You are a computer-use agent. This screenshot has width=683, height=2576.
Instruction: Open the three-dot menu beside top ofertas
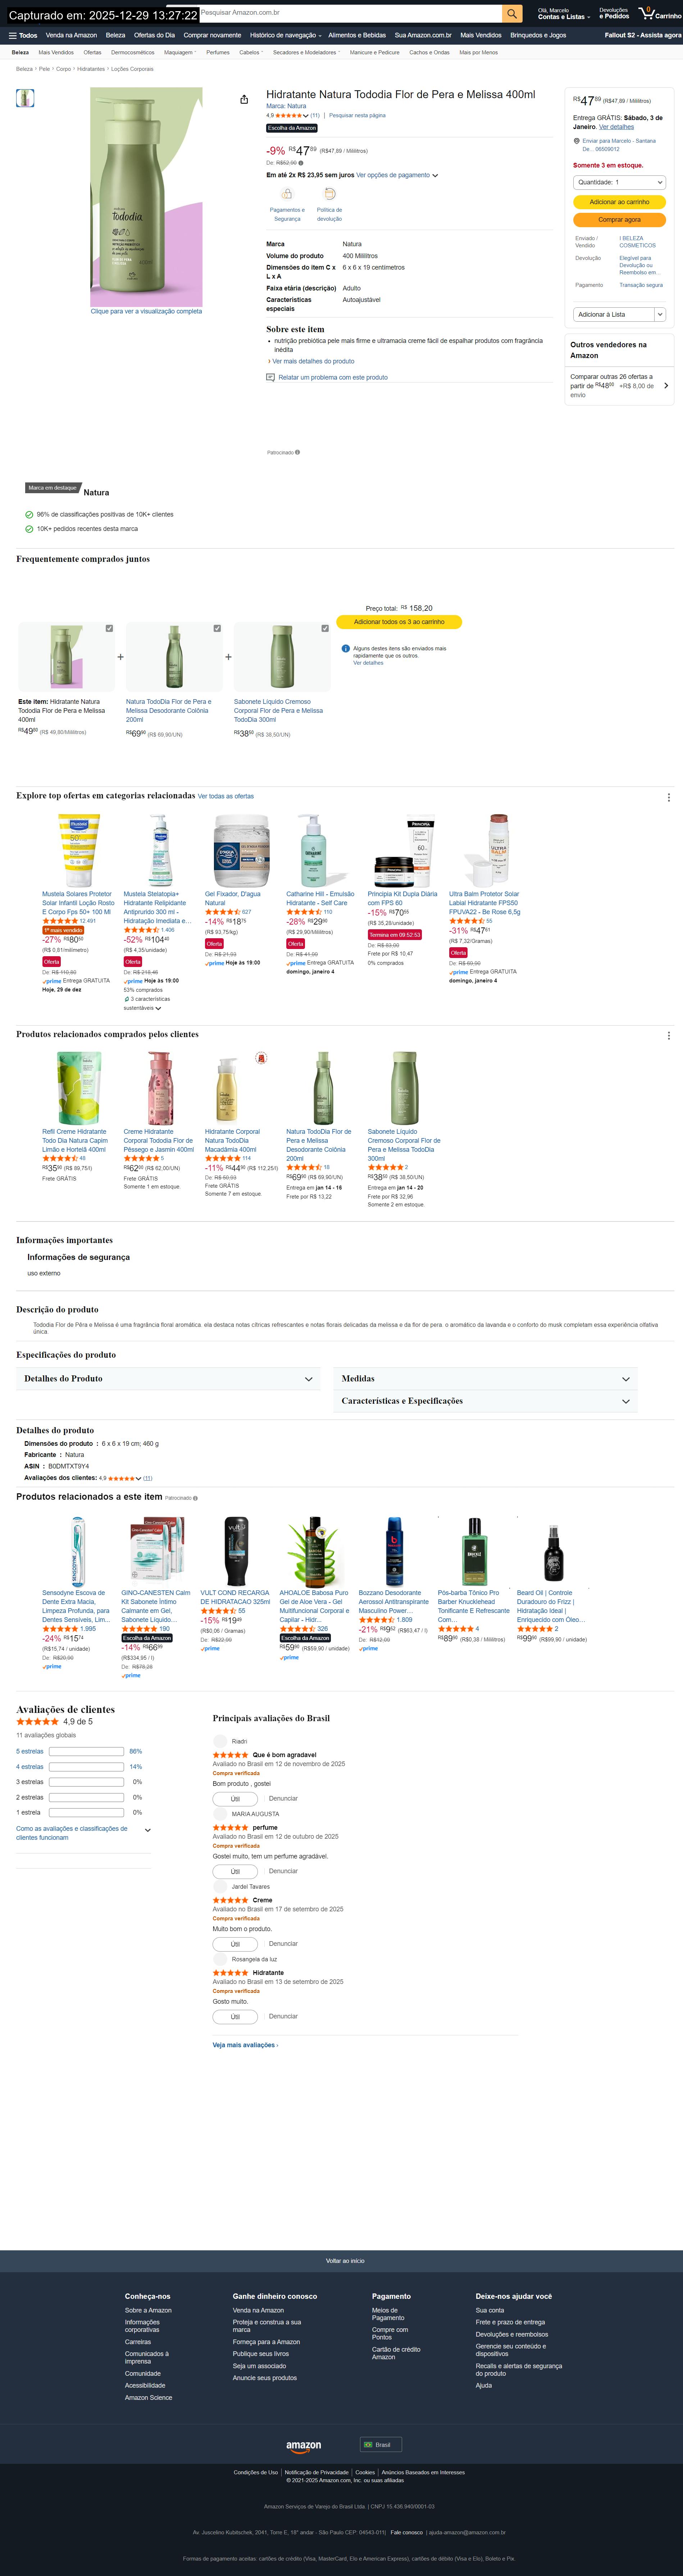click(668, 797)
